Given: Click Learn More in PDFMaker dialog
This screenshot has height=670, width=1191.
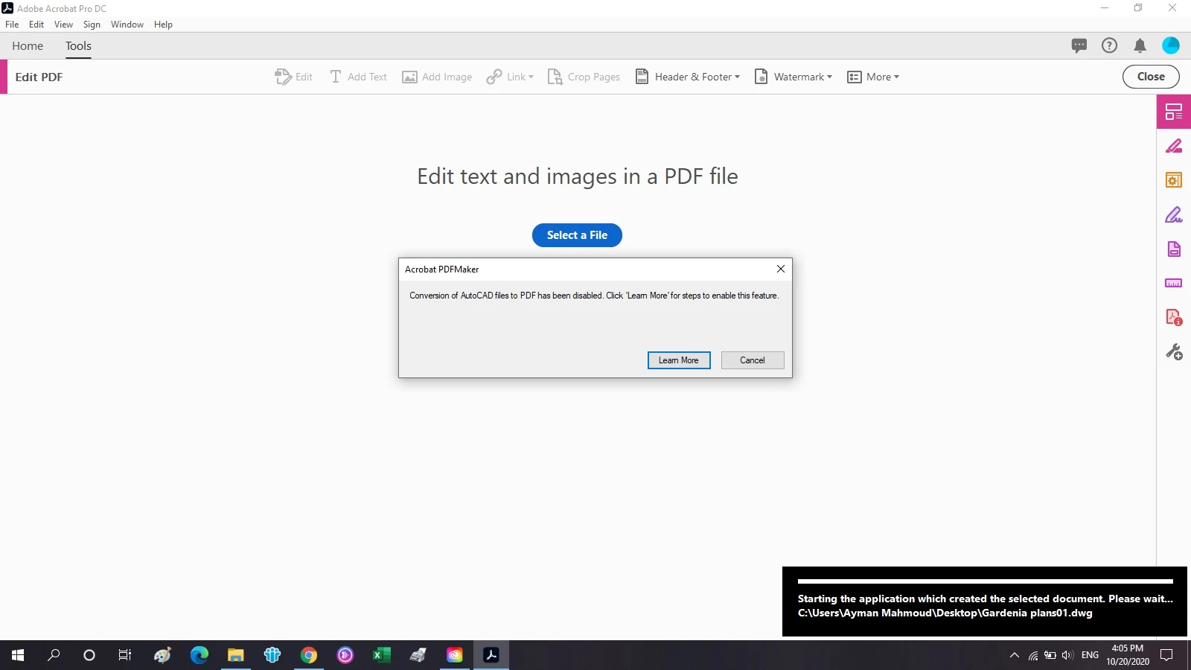Looking at the screenshot, I should pos(679,360).
